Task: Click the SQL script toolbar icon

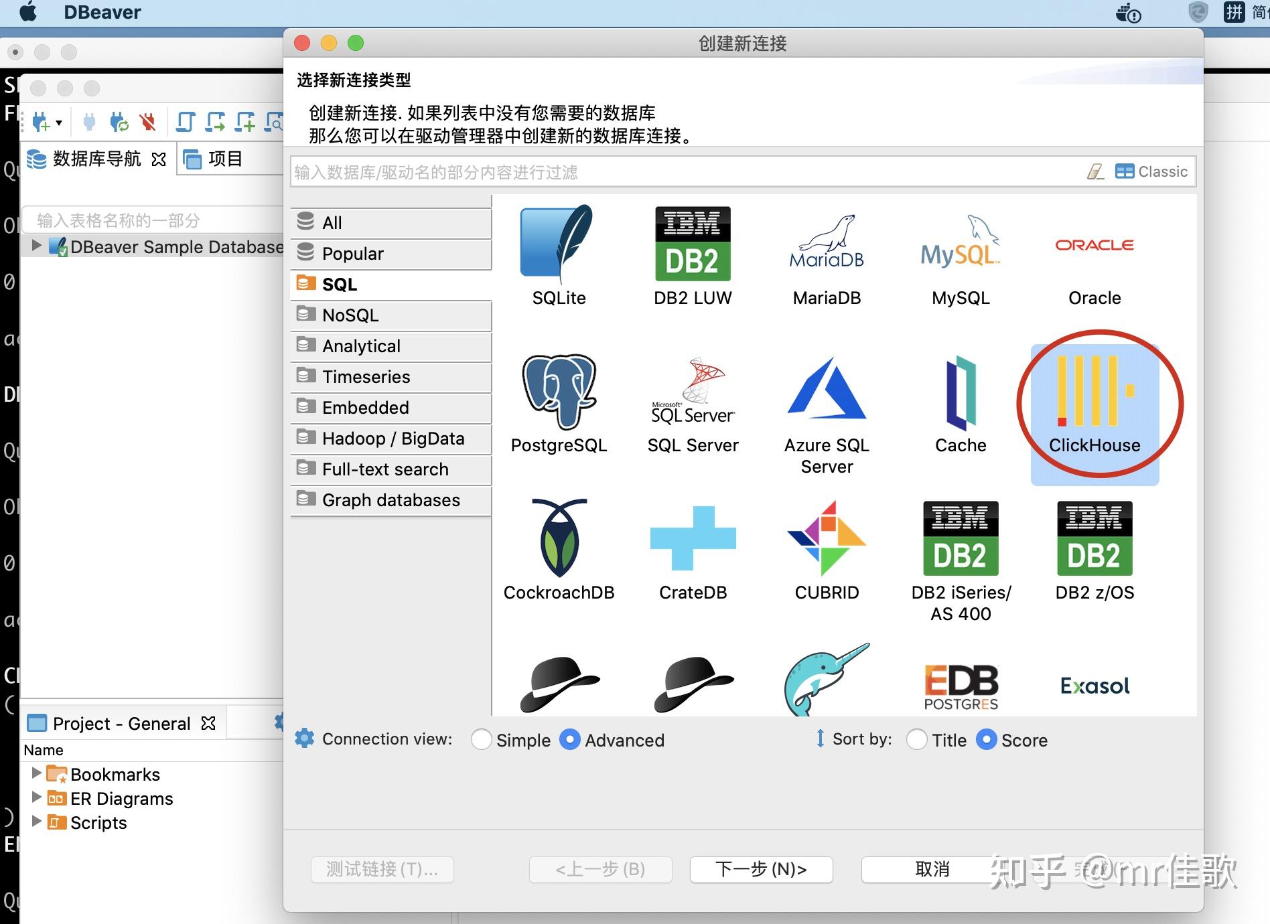Action: (185, 122)
